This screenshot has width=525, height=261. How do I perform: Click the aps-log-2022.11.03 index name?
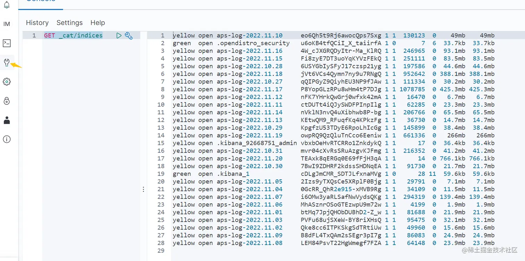(250, 220)
